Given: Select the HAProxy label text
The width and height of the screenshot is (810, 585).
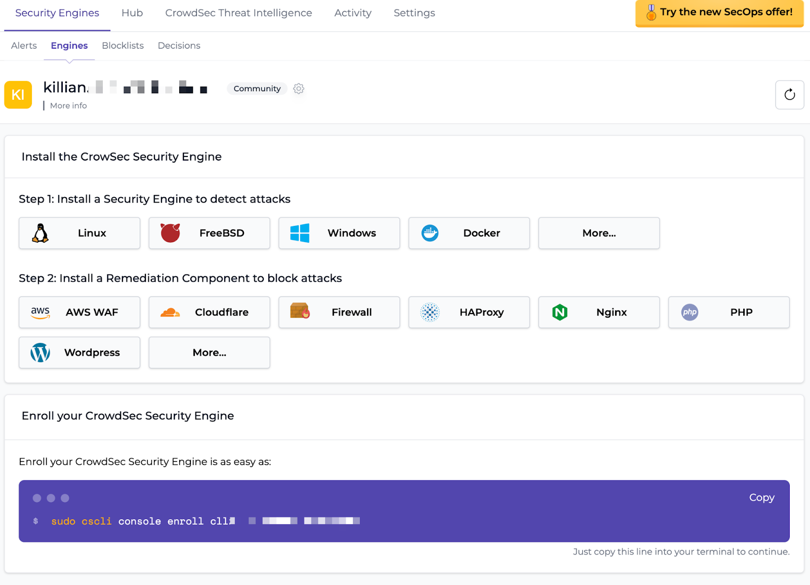Looking at the screenshot, I should pos(481,313).
